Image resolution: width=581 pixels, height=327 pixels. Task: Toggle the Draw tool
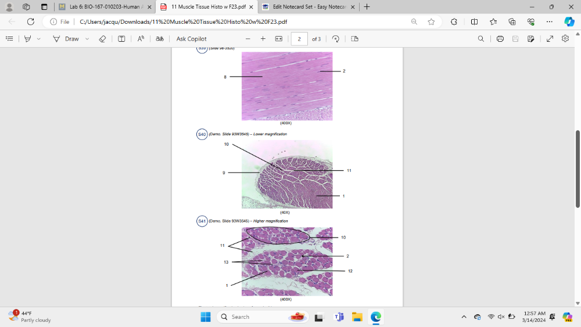[x=66, y=39]
